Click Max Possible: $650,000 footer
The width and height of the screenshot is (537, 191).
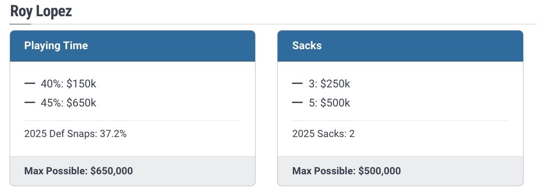click(78, 171)
